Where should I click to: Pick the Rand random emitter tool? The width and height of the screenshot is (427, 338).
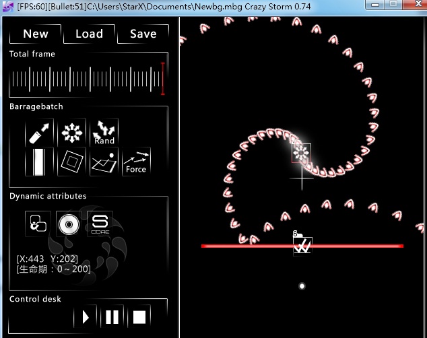coord(104,133)
